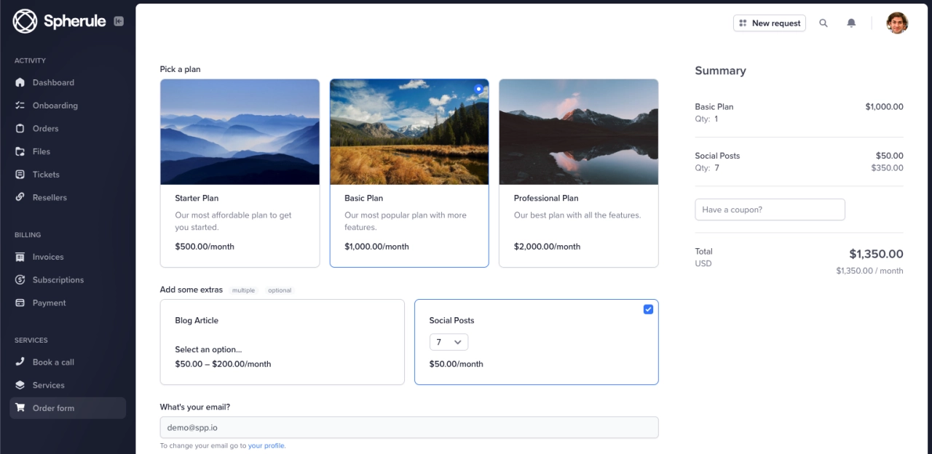Click the Dashboard home icon

click(20, 82)
